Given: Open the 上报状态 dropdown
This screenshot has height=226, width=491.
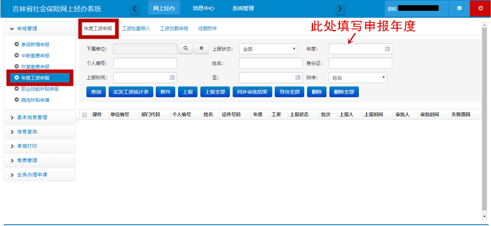Looking at the screenshot, I should point(268,49).
